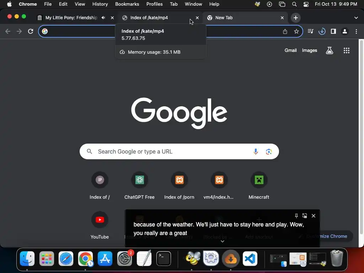This screenshot has width=364, height=273.
Task: Open Launchpad from the Dock
Action: point(47,258)
